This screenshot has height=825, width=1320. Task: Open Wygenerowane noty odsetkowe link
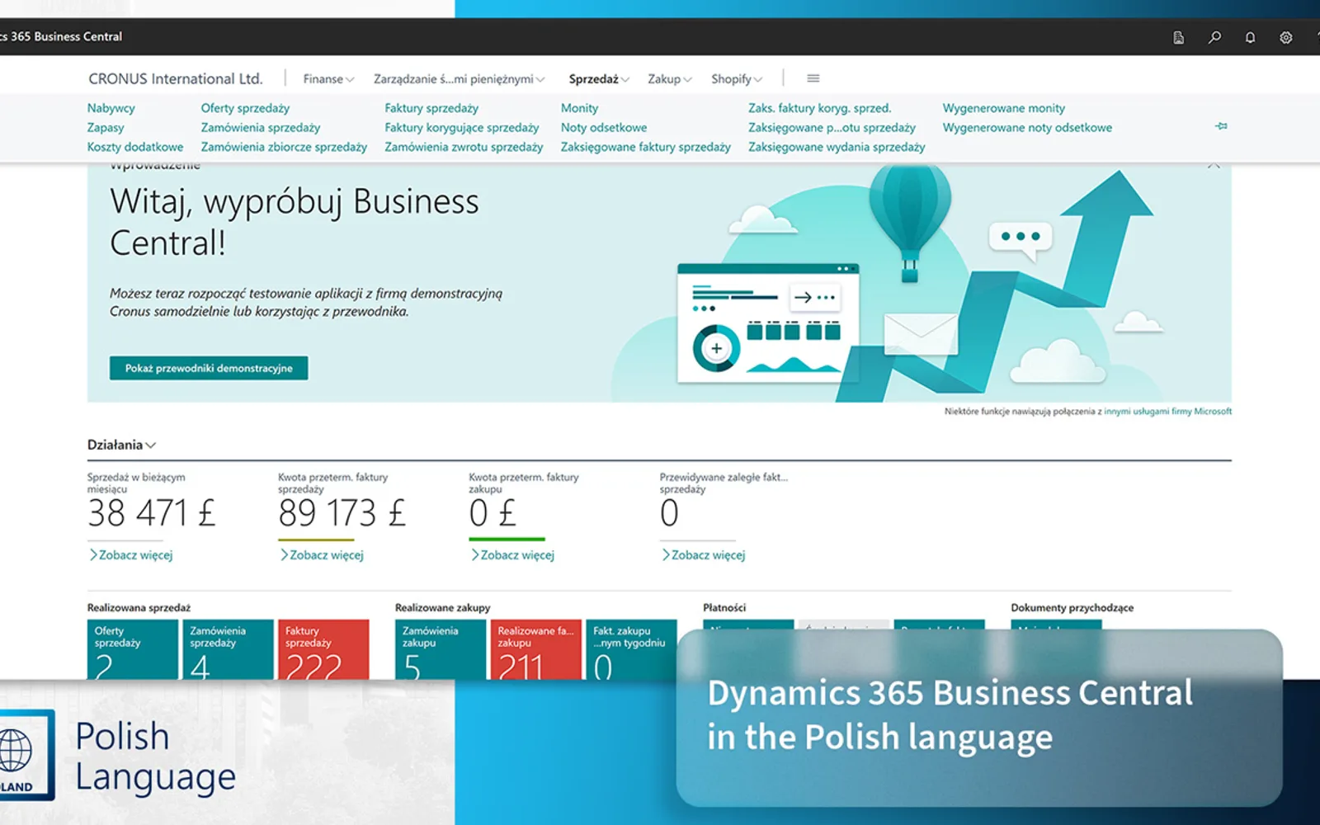pyautogui.click(x=1027, y=128)
